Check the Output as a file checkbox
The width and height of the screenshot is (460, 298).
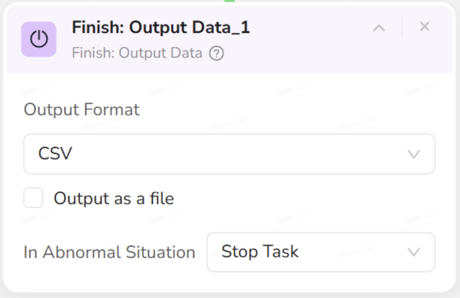coord(33,198)
